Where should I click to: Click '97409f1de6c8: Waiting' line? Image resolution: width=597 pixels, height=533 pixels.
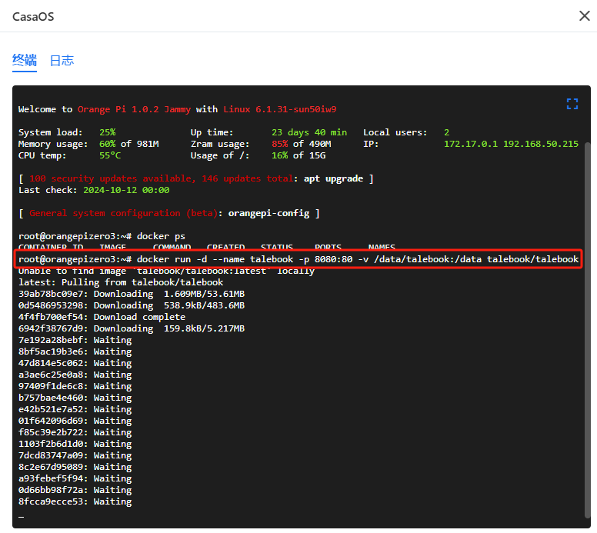(75, 386)
